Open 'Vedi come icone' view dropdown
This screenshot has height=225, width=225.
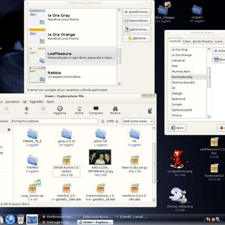pos(138,121)
